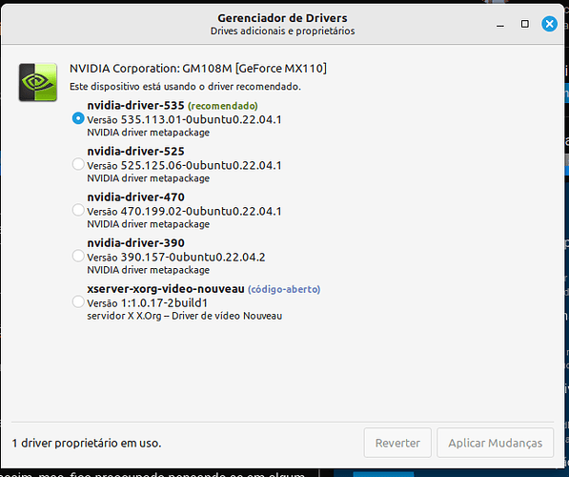Minimize the driver manager window
The width and height of the screenshot is (569, 477).
point(500,26)
